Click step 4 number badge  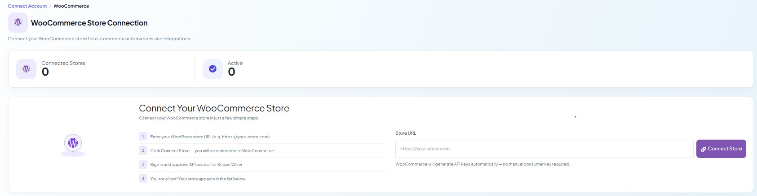click(143, 179)
